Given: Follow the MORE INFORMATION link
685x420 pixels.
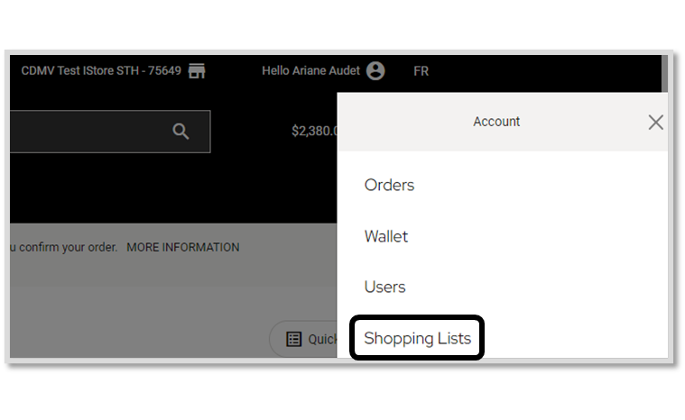Looking at the screenshot, I should [183, 247].
